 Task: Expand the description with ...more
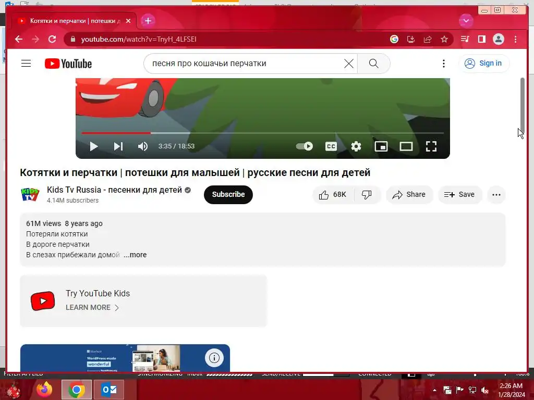coord(135,255)
